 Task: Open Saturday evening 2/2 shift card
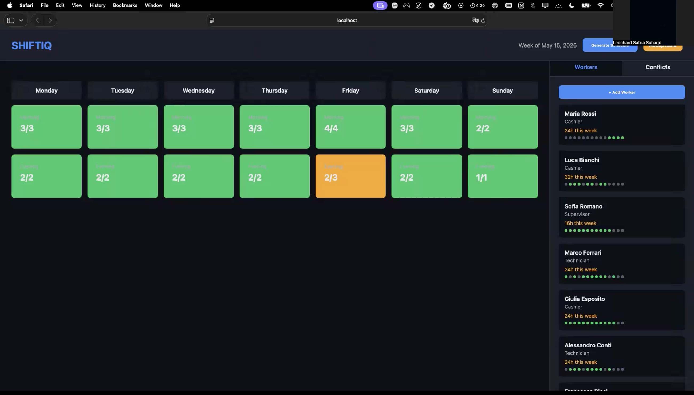point(427,176)
